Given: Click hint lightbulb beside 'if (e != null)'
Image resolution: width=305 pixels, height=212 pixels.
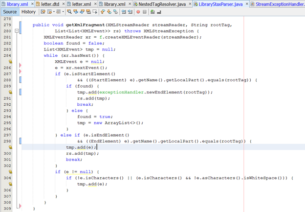Looking at the screenshot, I should click(10, 172).
